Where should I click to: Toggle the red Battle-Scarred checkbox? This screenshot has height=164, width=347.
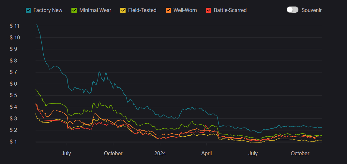[209, 10]
